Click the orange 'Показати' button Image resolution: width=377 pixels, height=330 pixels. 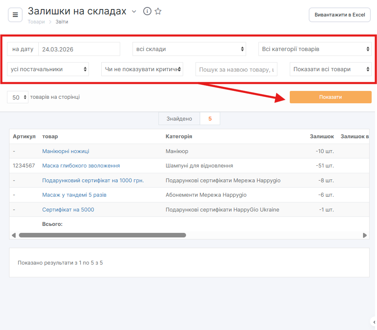pyautogui.click(x=330, y=97)
